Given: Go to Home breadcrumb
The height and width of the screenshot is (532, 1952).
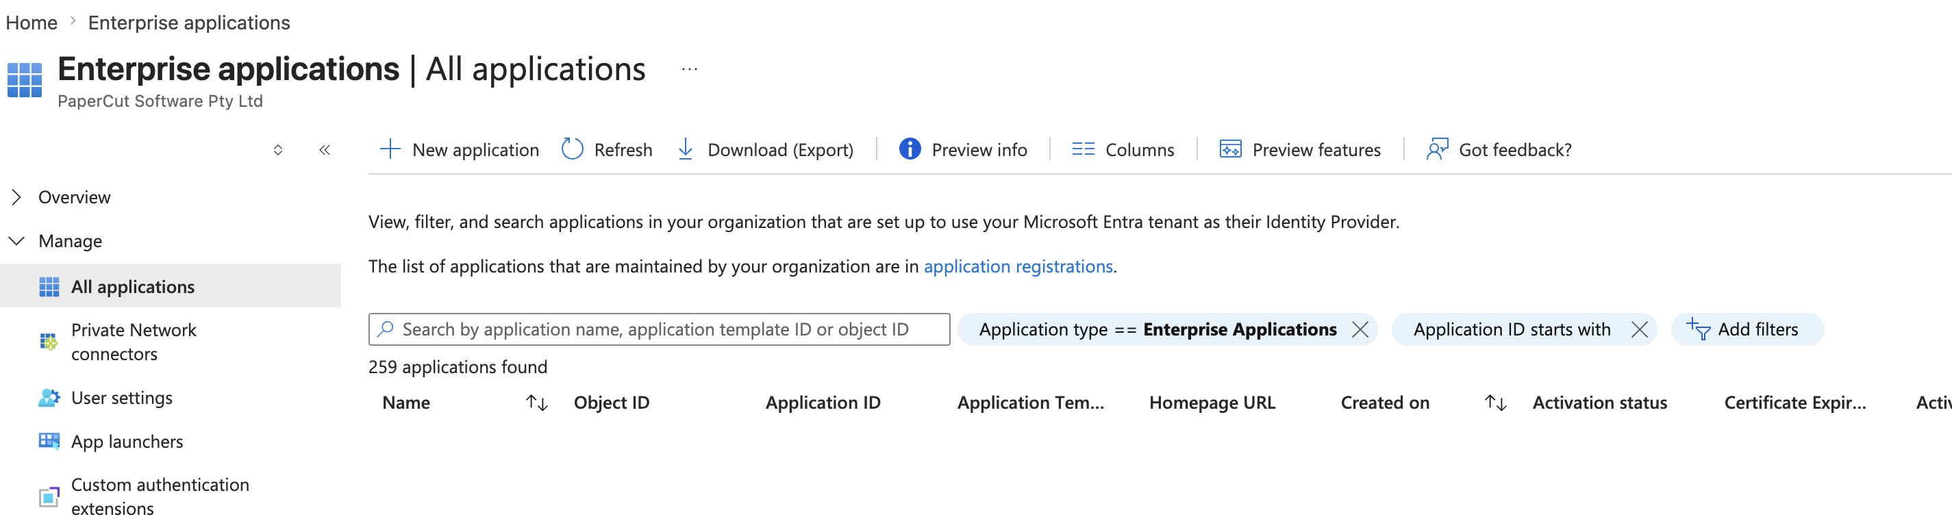Looking at the screenshot, I should pyautogui.click(x=31, y=23).
